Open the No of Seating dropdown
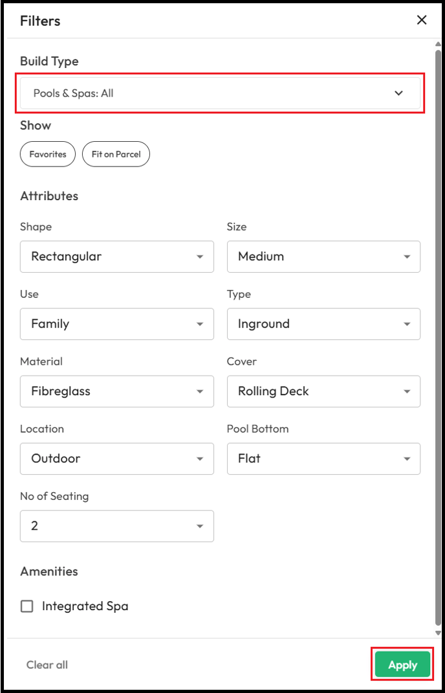445x693 pixels. 117,526
